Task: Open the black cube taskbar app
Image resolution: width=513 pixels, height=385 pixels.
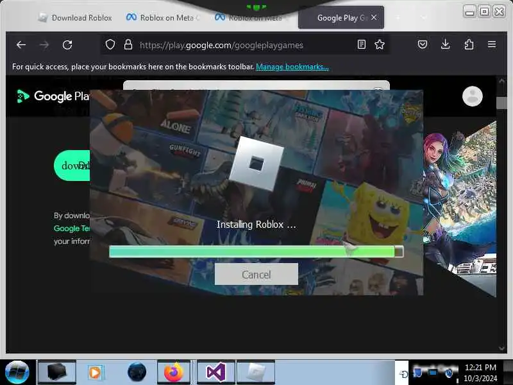Action: point(57,372)
